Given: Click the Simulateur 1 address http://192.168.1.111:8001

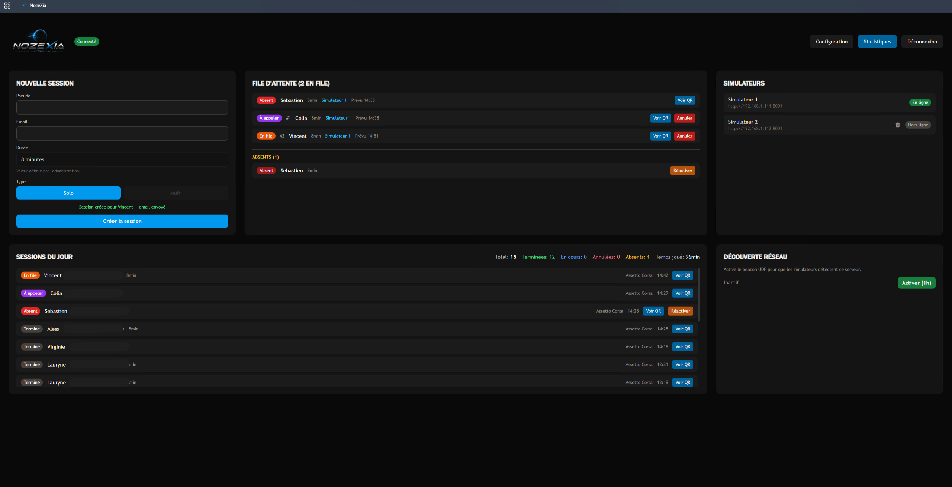Looking at the screenshot, I should (755, 106).
